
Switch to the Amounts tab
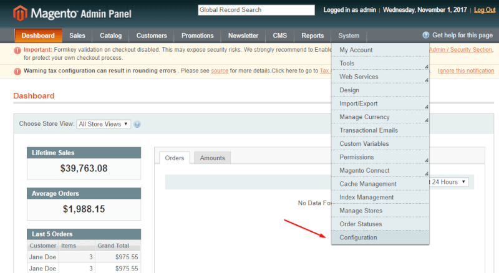[212, 158]
